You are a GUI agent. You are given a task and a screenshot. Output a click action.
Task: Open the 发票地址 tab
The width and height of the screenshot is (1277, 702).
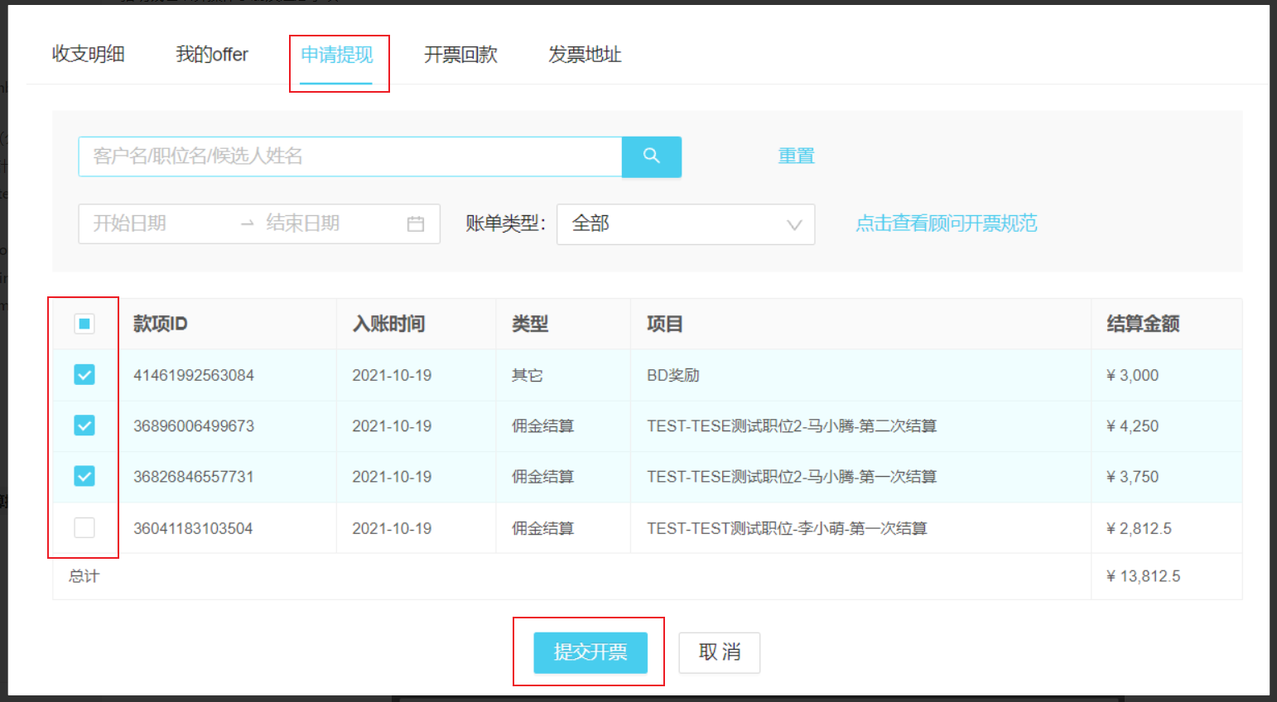pos(585,55)
